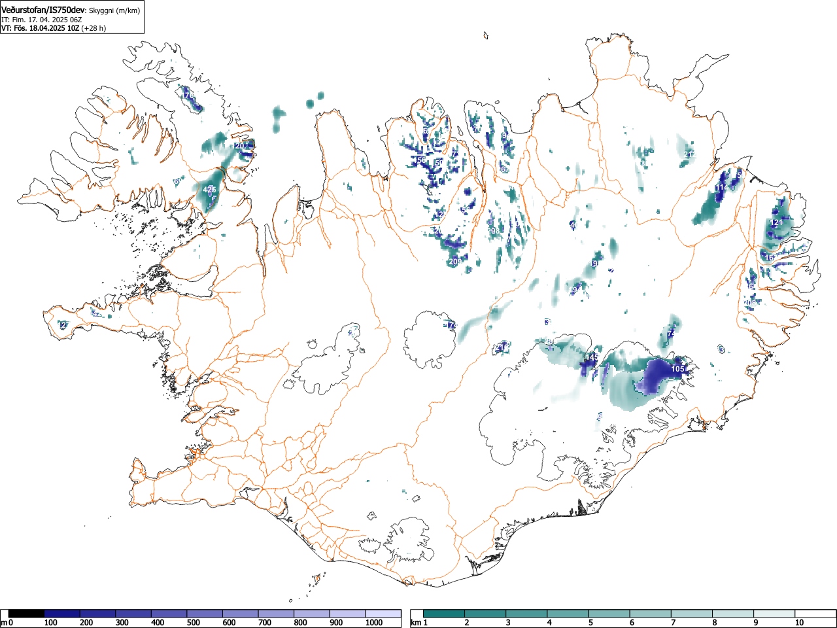This screenshot has width=837, height=628.
Task: Choose the 600–700 m legend swatch
Action: tap(241, 614)
